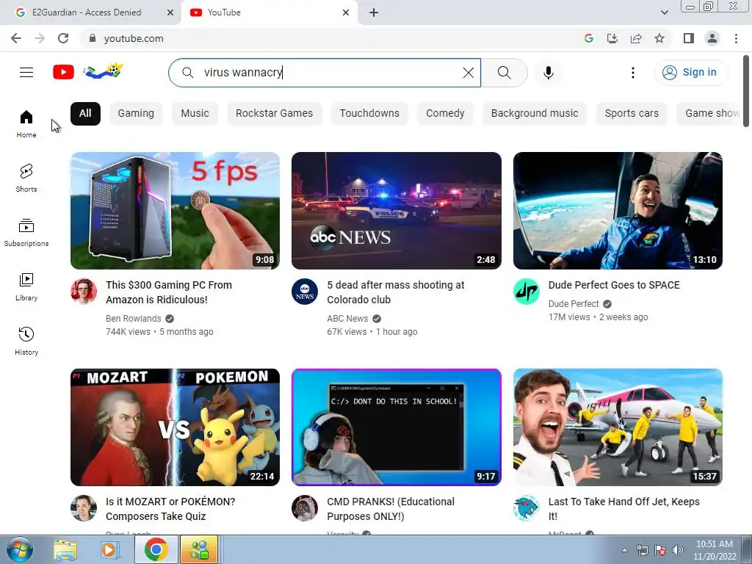Open 'Dude Perfect Goes to SPACE' title
The height and width of the screenshot is (564, 752).
614,285
